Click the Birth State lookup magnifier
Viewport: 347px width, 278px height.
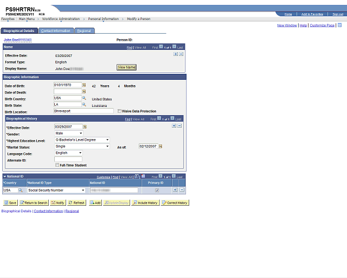(x=84, y=104)
